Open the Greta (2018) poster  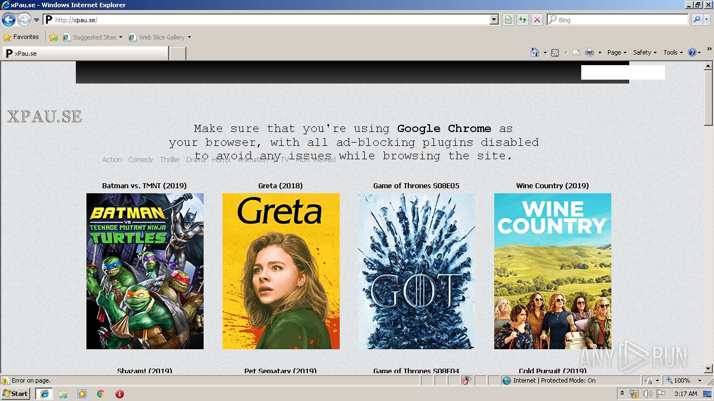(x=281, y=271)
